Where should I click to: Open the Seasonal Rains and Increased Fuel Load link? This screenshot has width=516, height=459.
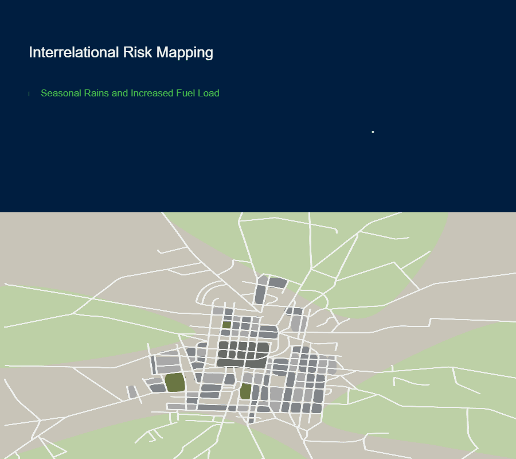[130, 93]
